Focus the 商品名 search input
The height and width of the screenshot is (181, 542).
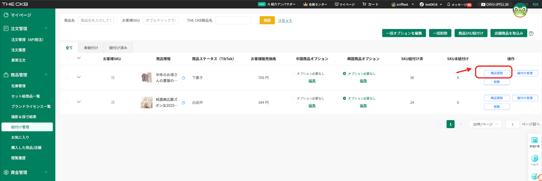click(x=96, y=20)
